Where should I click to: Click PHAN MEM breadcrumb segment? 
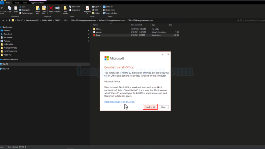pyautogui.click(x=47, y=20)
